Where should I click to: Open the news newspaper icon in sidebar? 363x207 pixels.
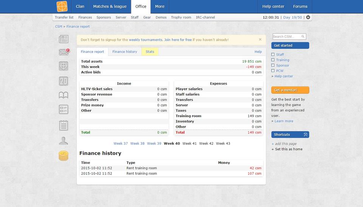64,39
